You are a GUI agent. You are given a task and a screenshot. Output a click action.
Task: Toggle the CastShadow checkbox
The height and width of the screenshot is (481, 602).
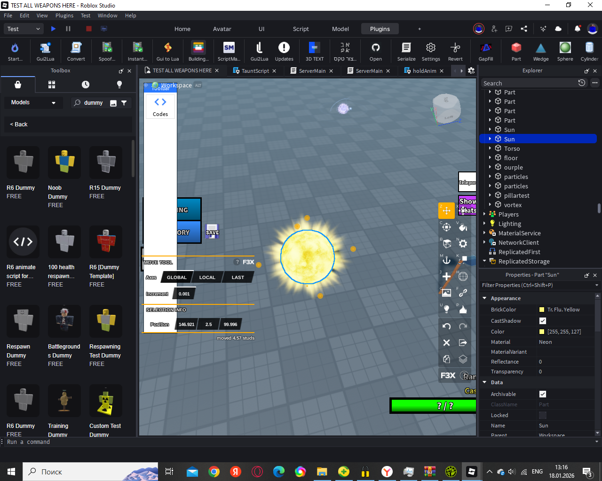[x=543, y=321]
